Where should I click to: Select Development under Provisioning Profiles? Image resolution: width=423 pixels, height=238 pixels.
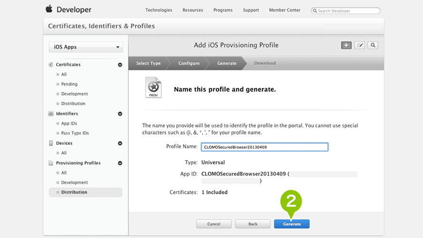click(74, 182)
